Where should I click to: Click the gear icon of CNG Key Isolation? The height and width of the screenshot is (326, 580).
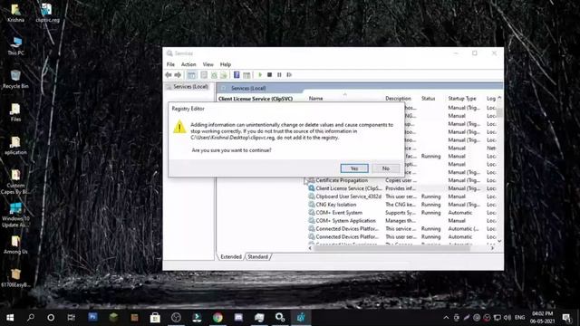click(312, 205)
